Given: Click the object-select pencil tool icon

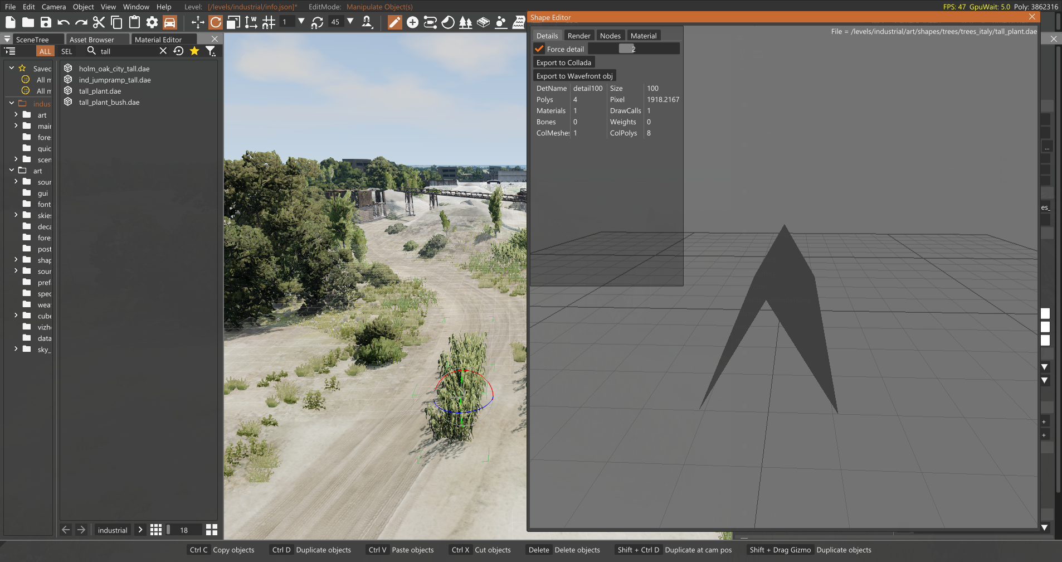Looking at the screenshot, I should click(394, 22).
